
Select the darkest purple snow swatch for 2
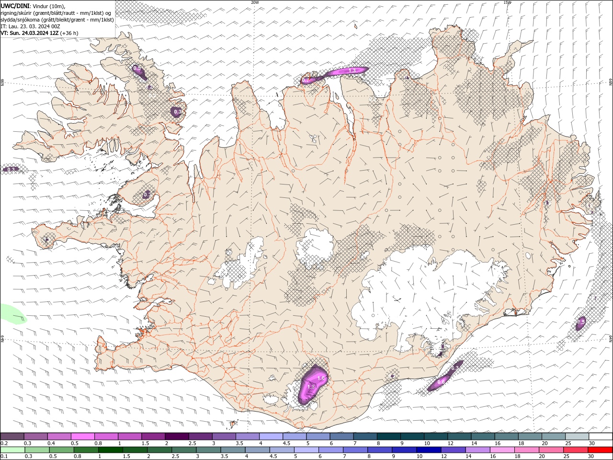pyautogui.click(x=176, y=437)
